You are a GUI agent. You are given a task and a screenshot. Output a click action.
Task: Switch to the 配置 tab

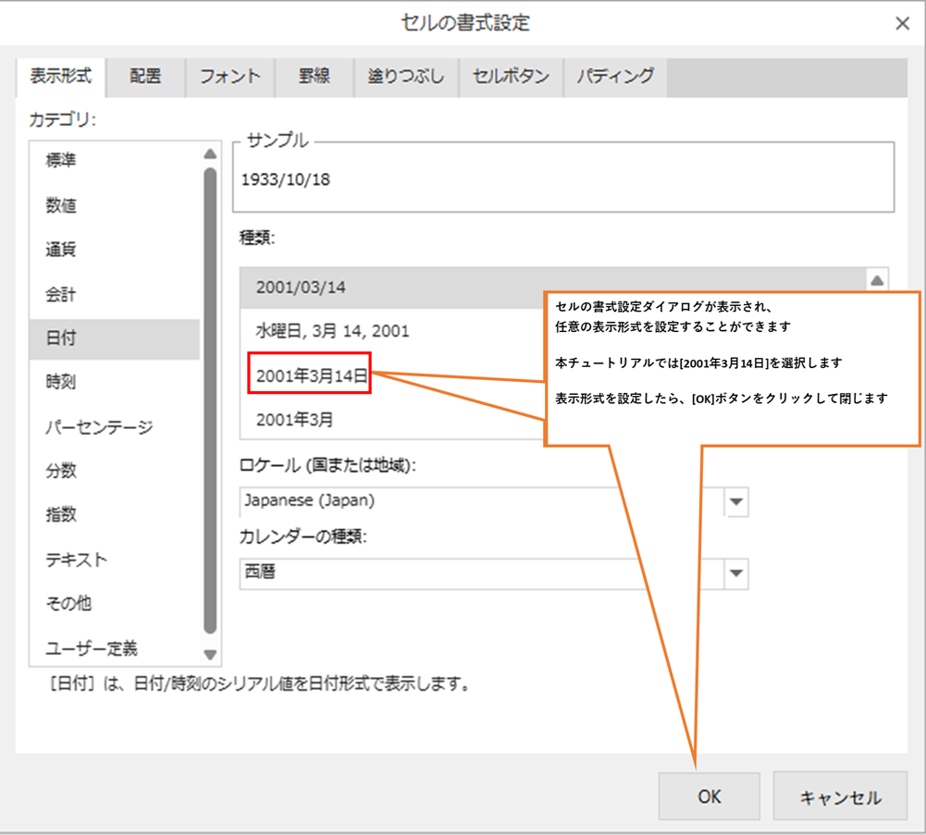point(145,77)
